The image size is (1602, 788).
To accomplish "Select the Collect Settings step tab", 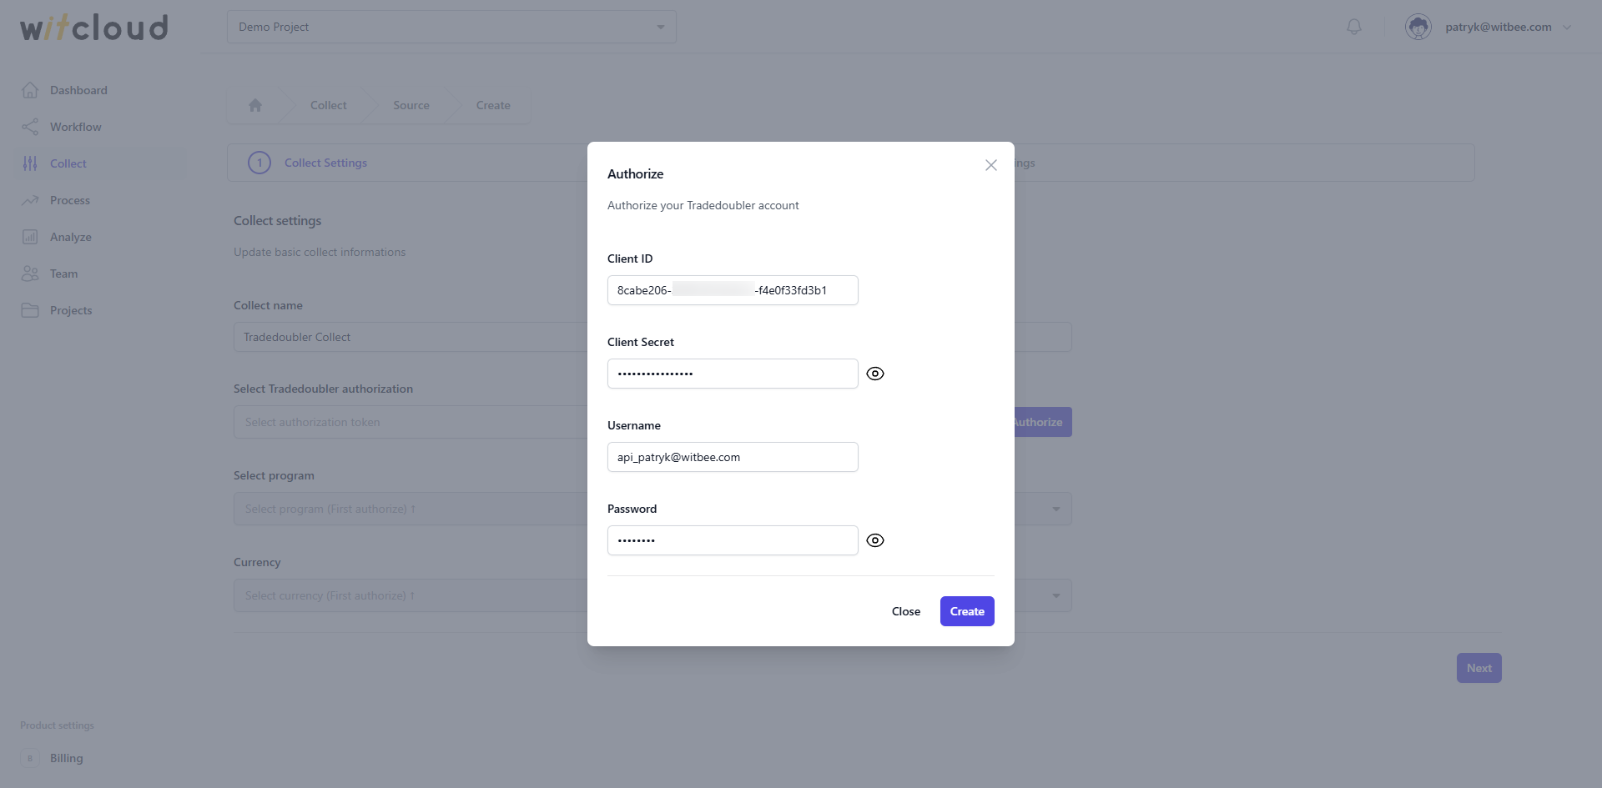I will (325, 163).
